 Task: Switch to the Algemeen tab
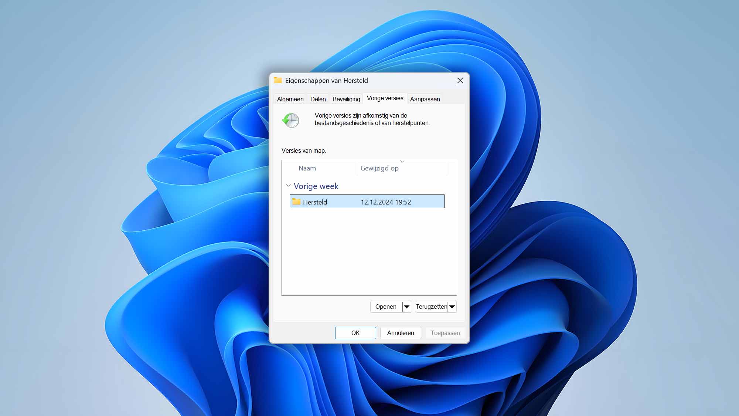tap(290, 99)
